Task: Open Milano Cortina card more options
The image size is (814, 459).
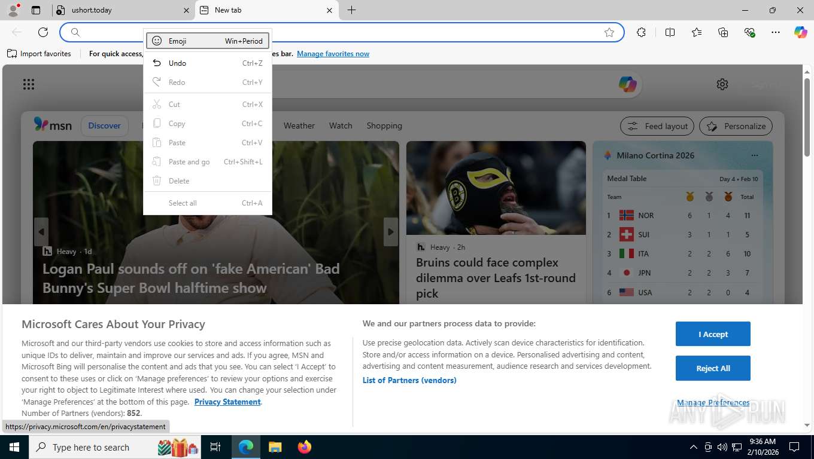Action: pyautogui.click(x=754, y=155)
